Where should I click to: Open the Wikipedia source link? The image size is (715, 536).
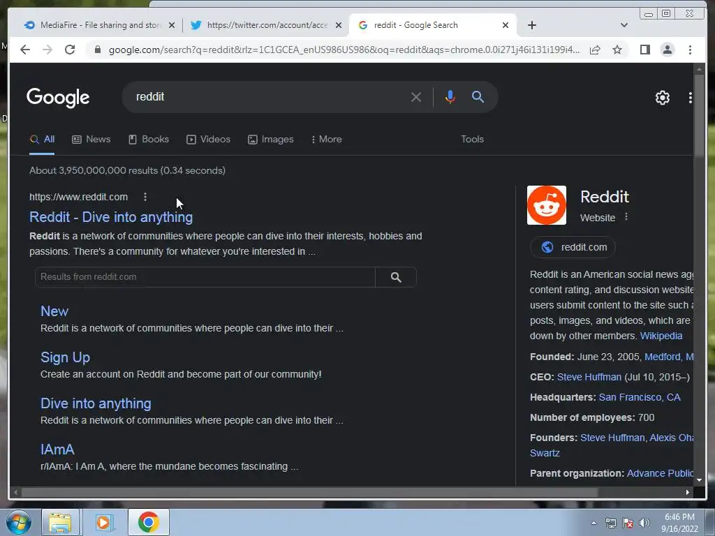tap(661, 336)
